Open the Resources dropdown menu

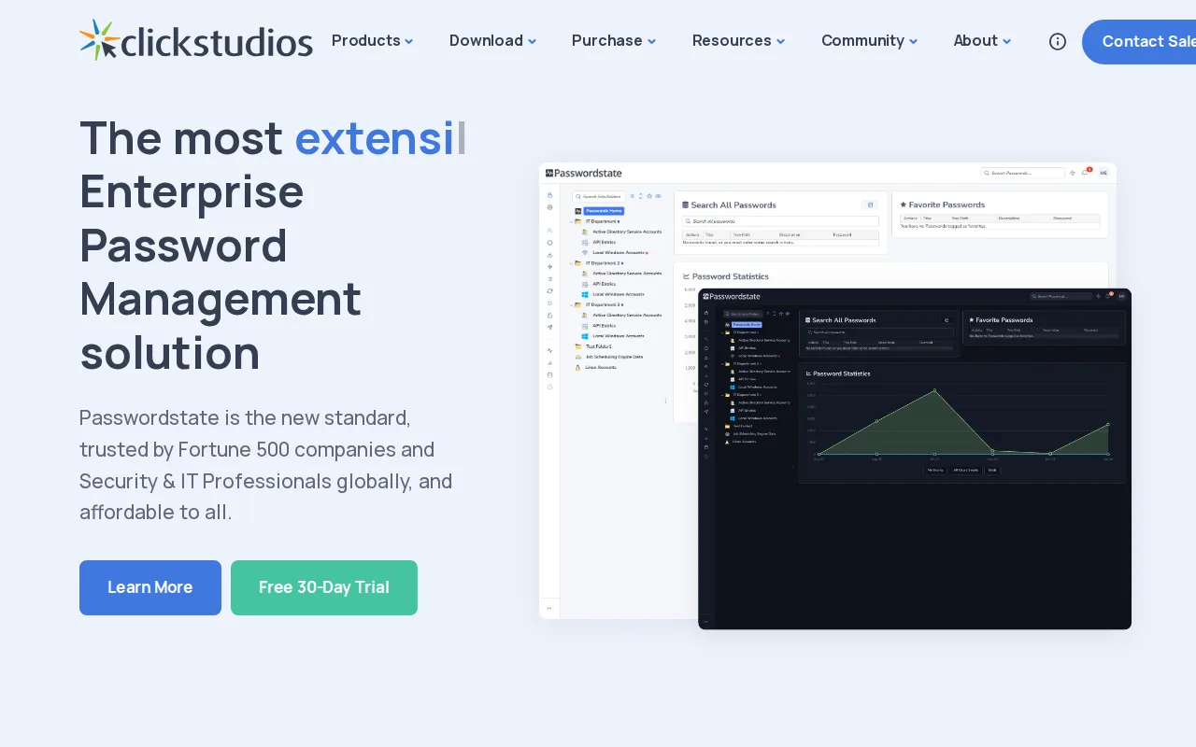tap(738, 41)
